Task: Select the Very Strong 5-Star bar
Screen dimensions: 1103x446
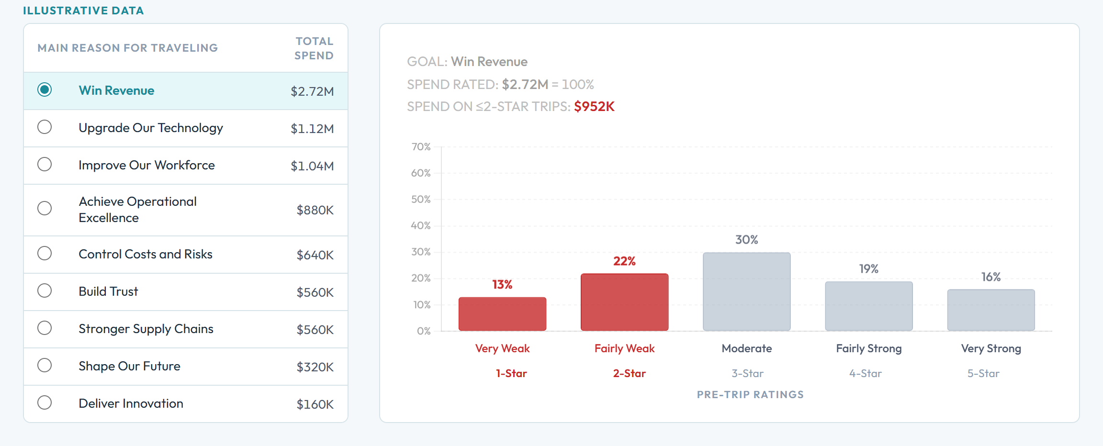Action: click(990, 309)
